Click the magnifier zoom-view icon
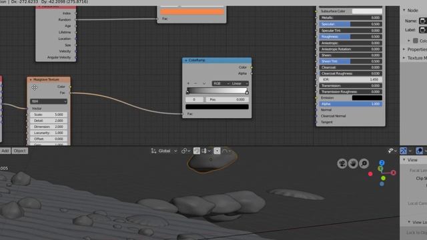Viewport: 427px width, 240px height. tap(364, 163)
